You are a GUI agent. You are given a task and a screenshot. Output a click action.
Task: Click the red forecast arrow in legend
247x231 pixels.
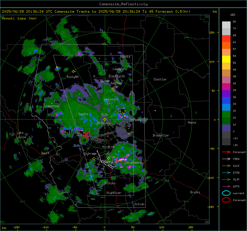226,152
